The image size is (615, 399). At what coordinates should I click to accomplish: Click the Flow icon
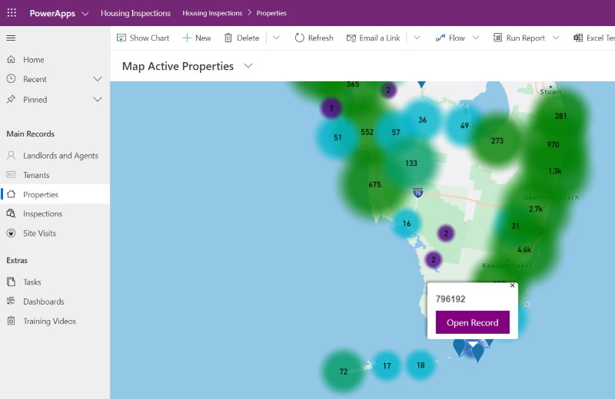440,38
